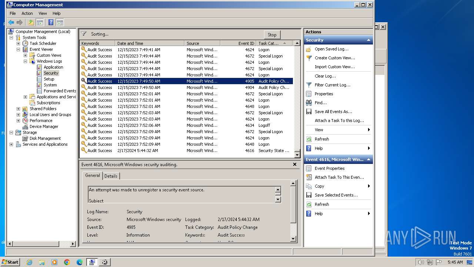This screenshot has width=474, height=267.
Task: Select the System log in tree
Action: click(x=50, y=85)
